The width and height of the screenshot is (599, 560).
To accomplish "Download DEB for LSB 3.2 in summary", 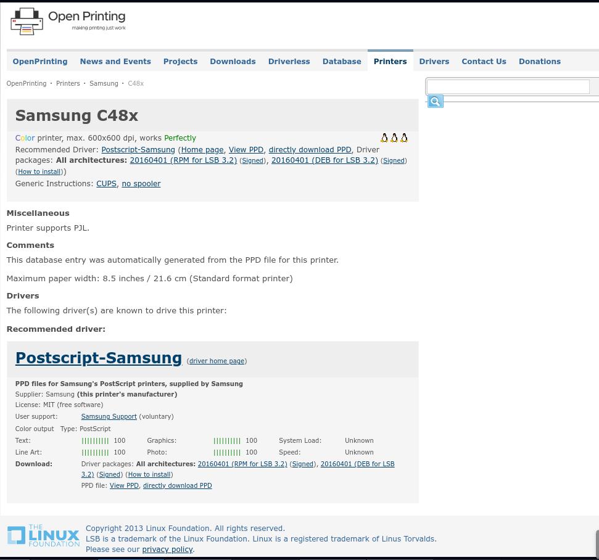I will pyautogui.click(x=324, y=160).
